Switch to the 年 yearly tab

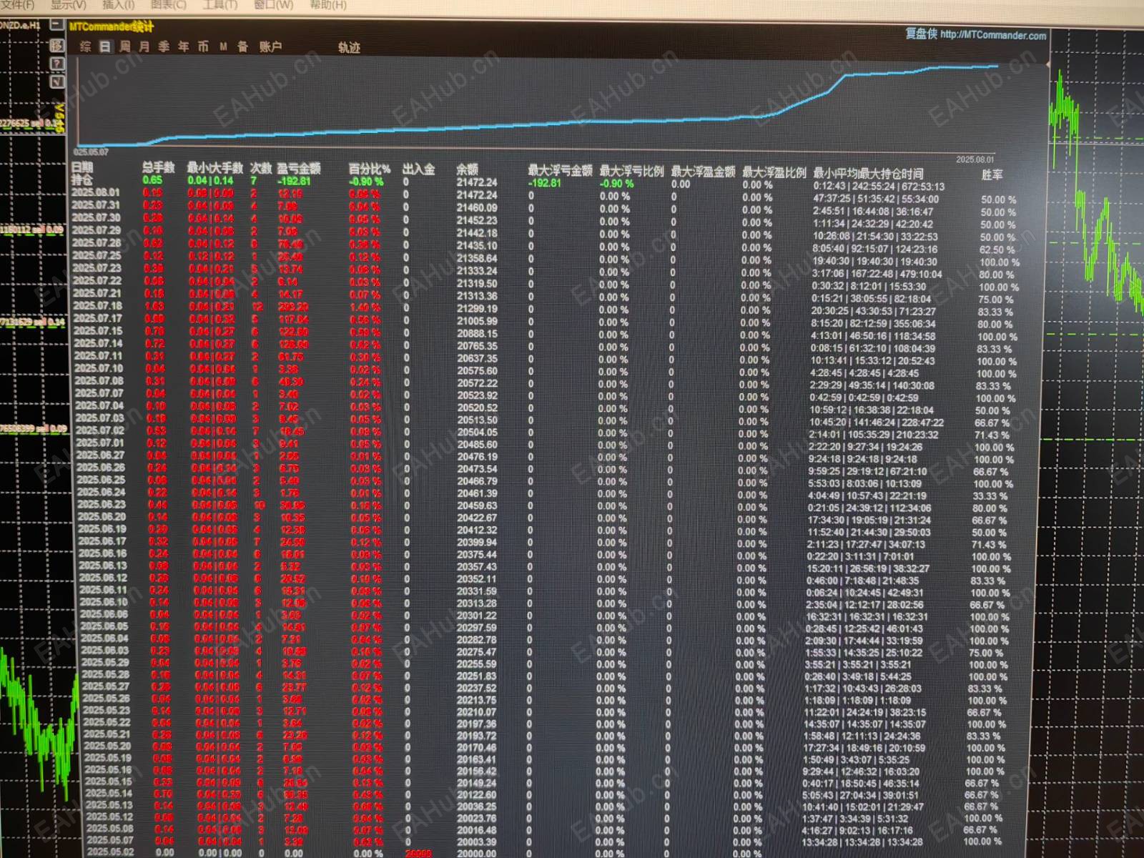click(x=184, y=46)
